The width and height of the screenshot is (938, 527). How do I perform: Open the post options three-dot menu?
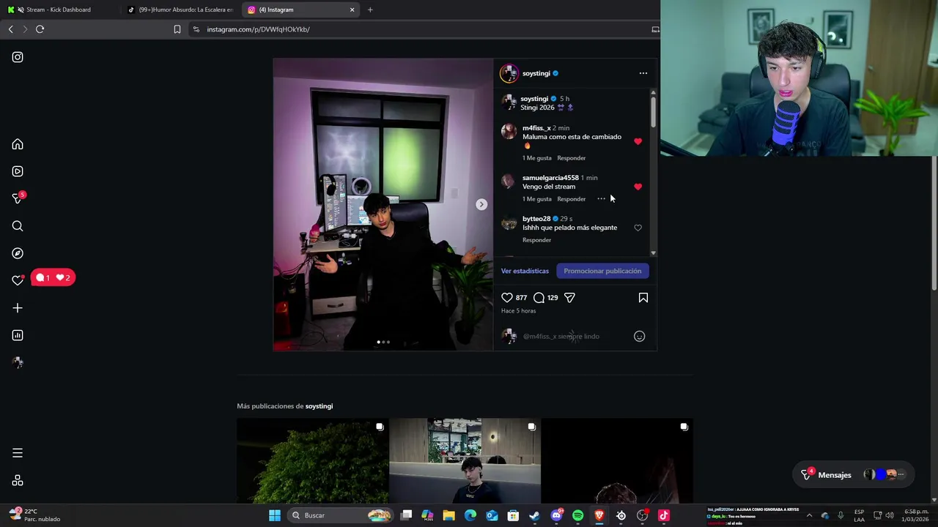coord(643,73)
